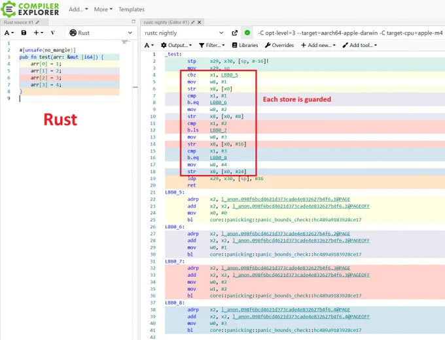Open the Libraries panel
The width and height of the screenshot is (445, 340).
245,45
